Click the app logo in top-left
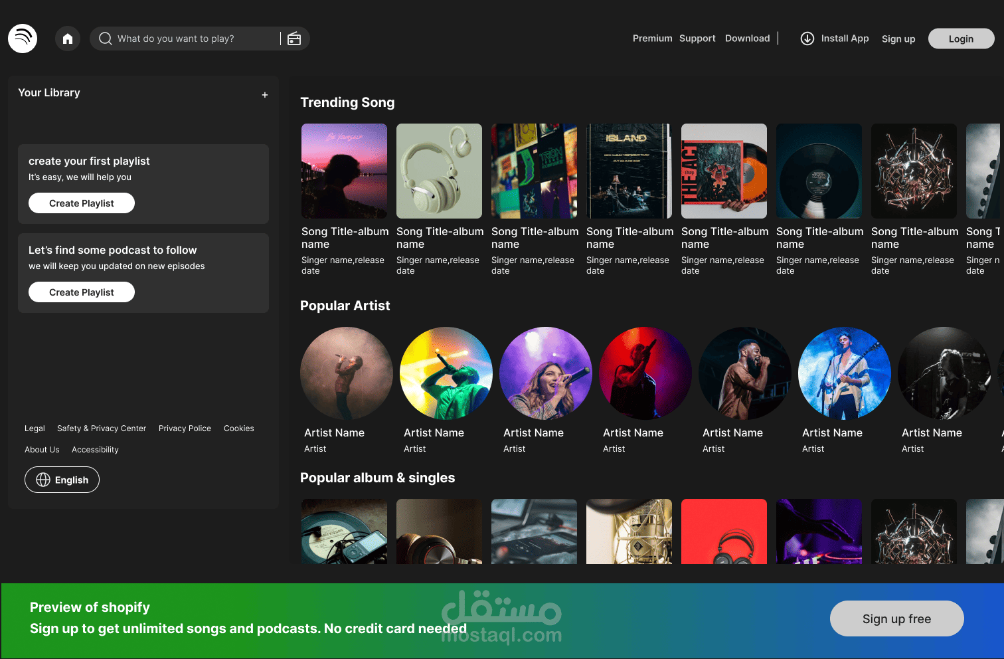 coord(23,39)
